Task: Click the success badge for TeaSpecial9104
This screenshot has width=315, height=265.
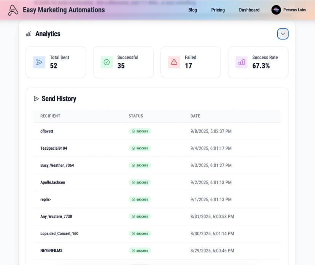Action: tap(140, 148)
